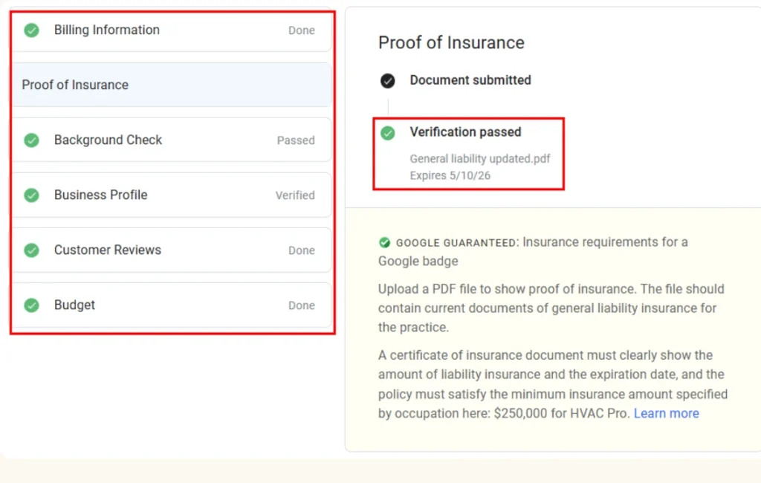761x483 pixels.
Task: Open General liability updated.pdf file
Action: pos(479,159)
